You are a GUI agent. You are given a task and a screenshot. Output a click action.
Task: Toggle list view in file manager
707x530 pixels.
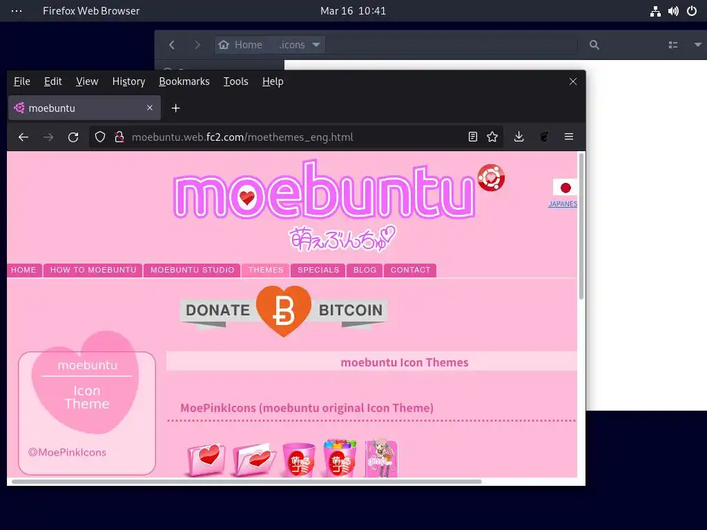(x=673, y=45)
